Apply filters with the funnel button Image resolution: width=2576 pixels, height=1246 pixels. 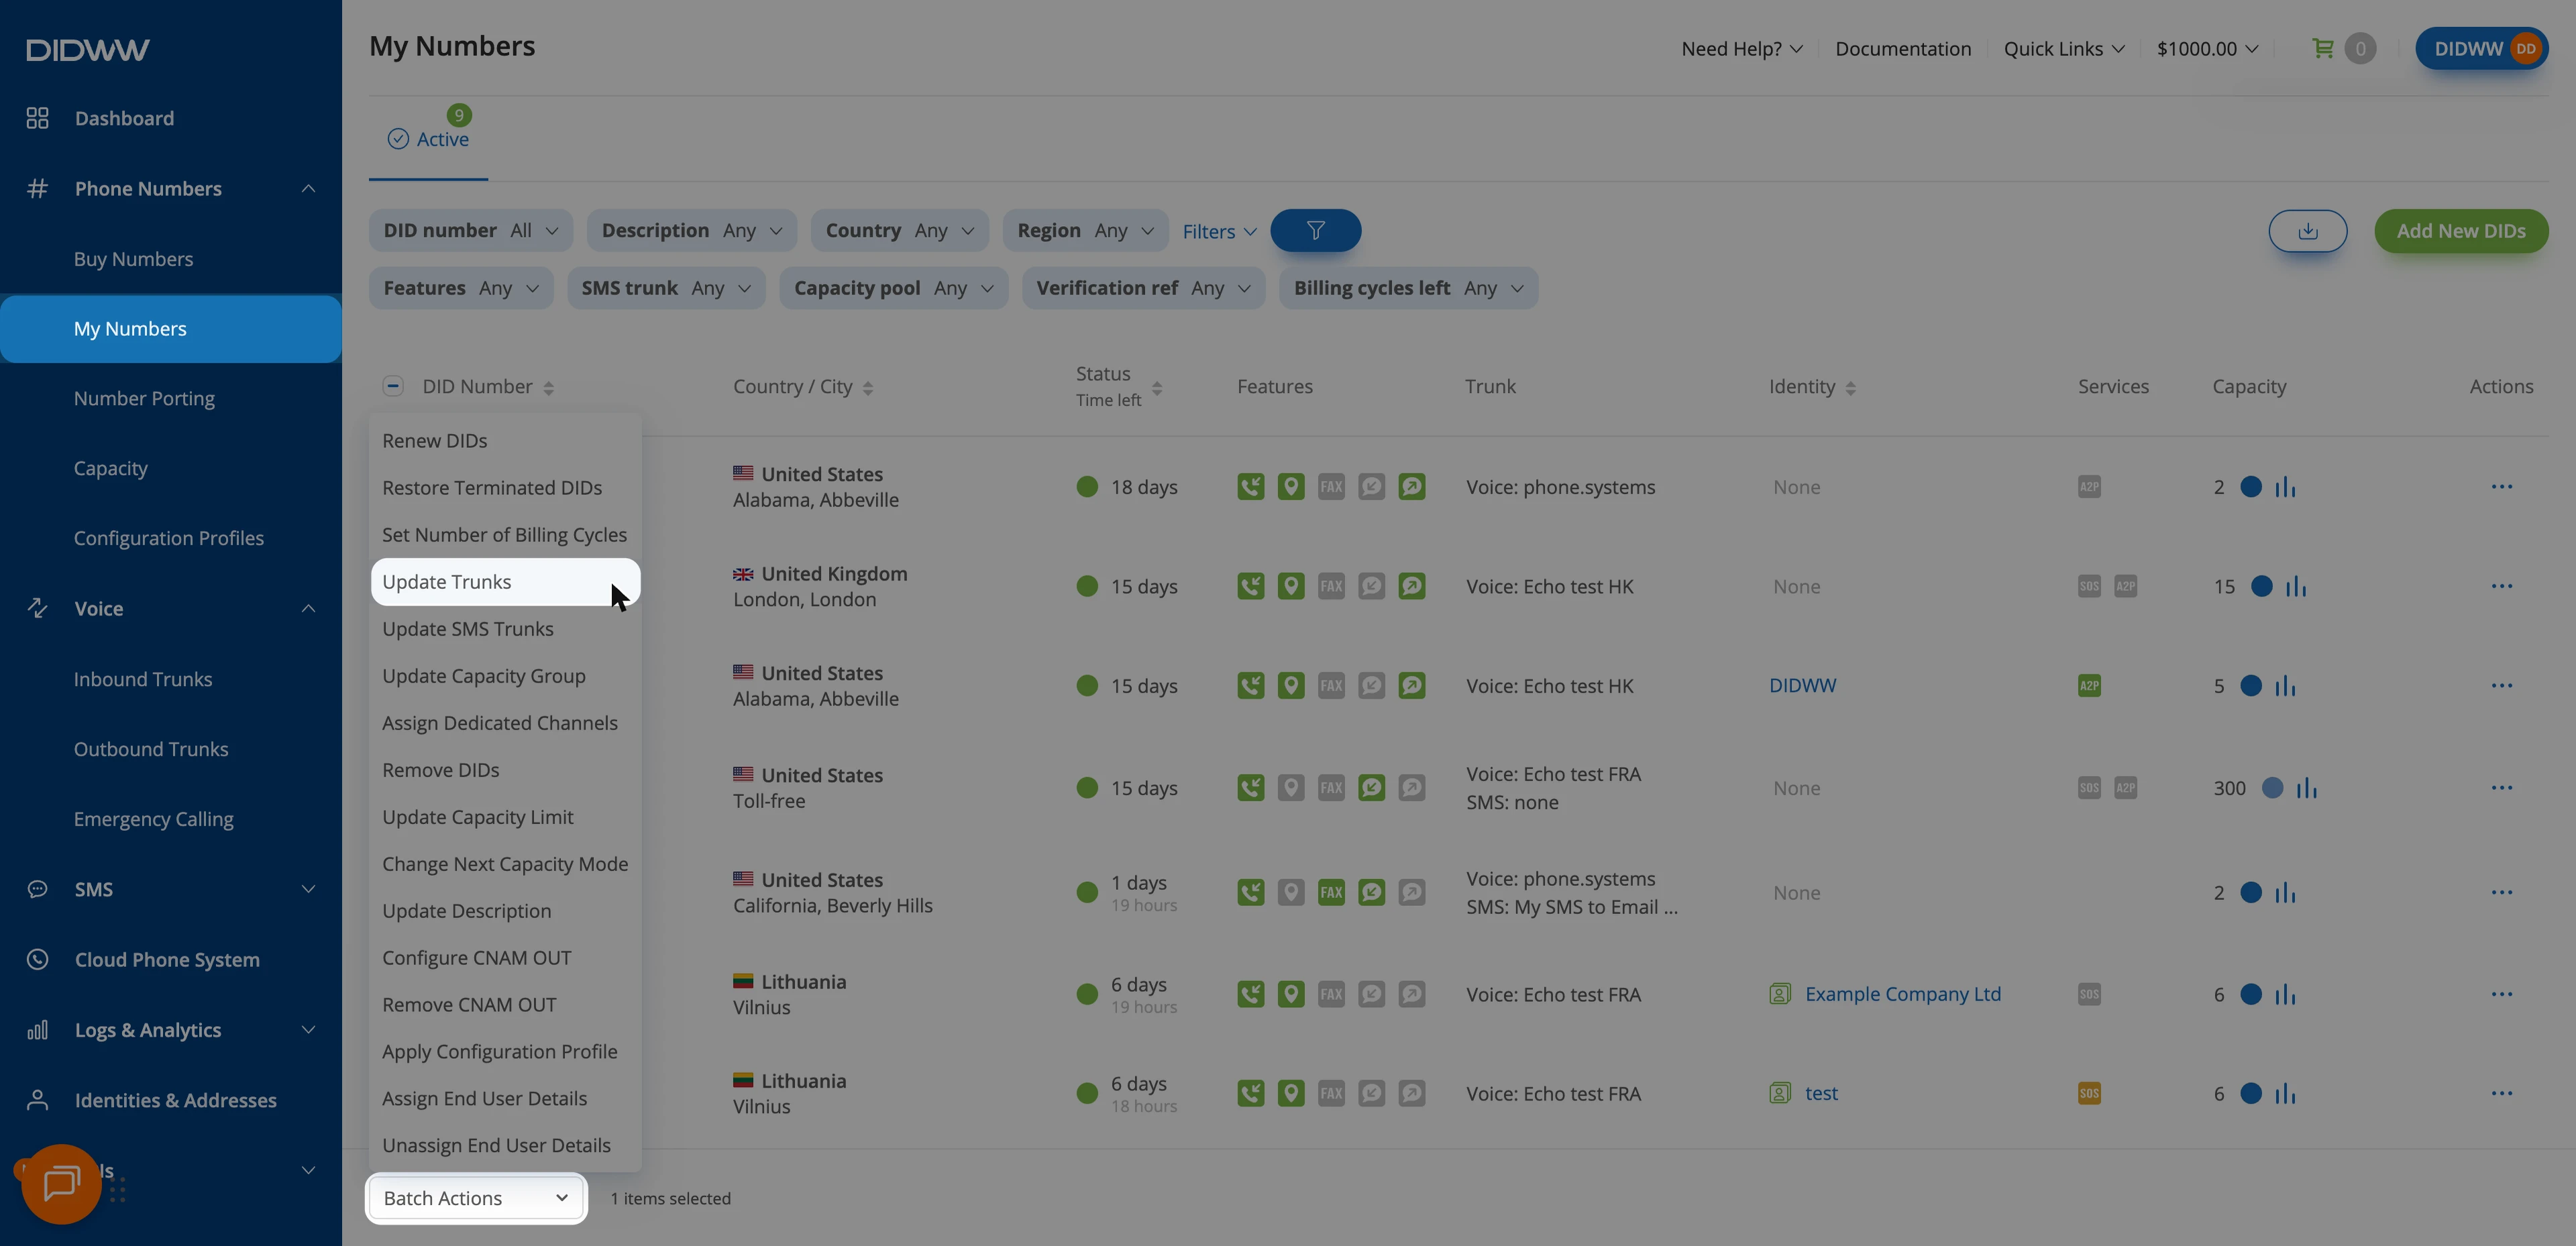(1315, 231)
